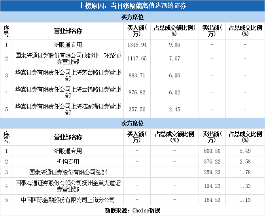Select 华鑫证券有限责任公司上海云锦路证券营业部 name
The width and height of the screenshot is (265, 216).
point(68,92)
